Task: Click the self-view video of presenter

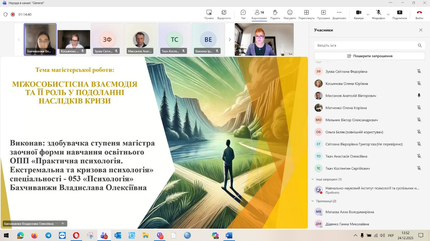Action: point(264,39)
